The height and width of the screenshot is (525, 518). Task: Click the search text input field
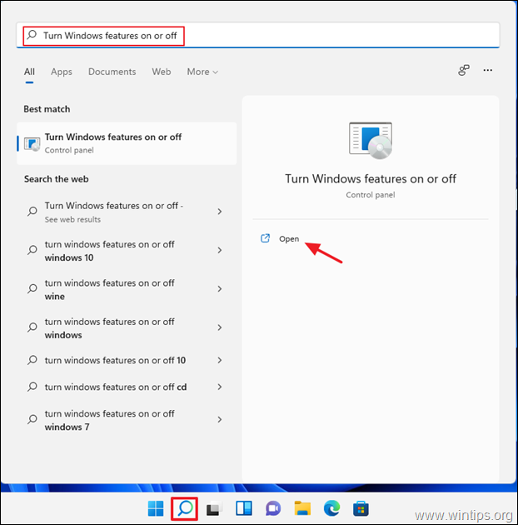point(257,35)
